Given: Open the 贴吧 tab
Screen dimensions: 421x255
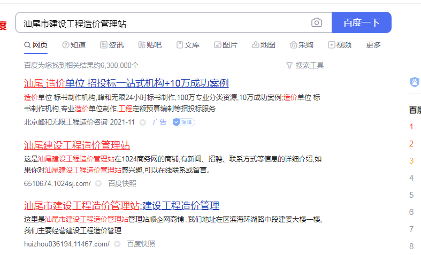Looking at the screenshot, I should point(150,45).
